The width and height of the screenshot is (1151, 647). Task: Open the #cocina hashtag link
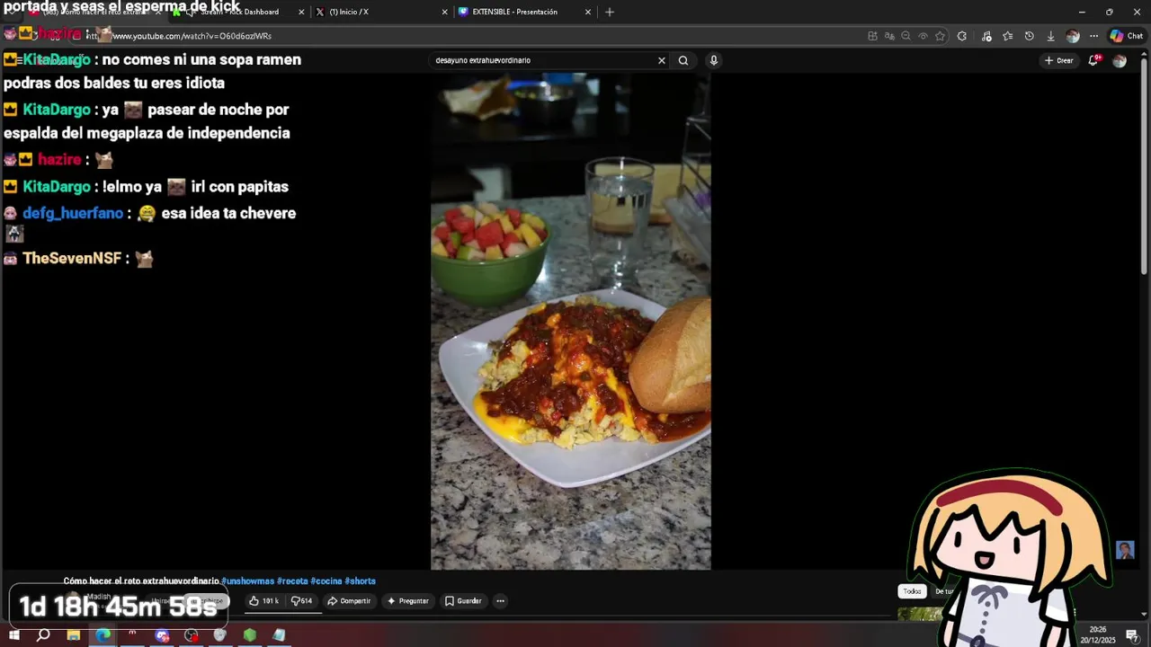[326, 581]
